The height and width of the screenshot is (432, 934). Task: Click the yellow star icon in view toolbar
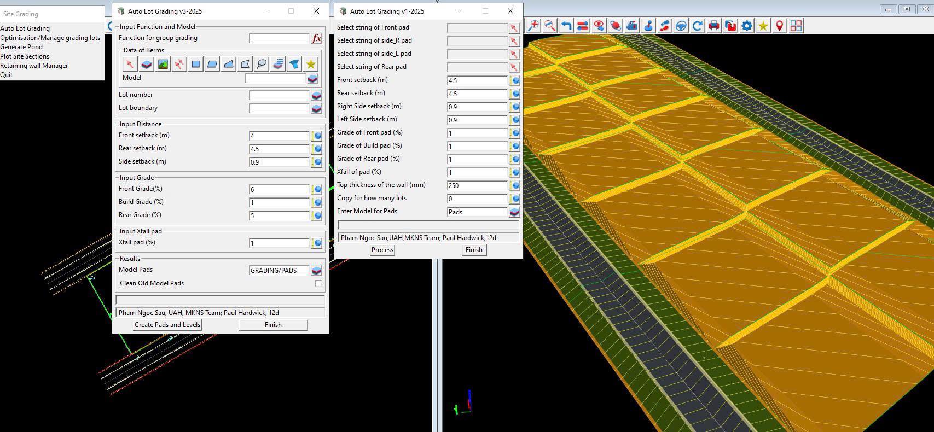(763, 26)
